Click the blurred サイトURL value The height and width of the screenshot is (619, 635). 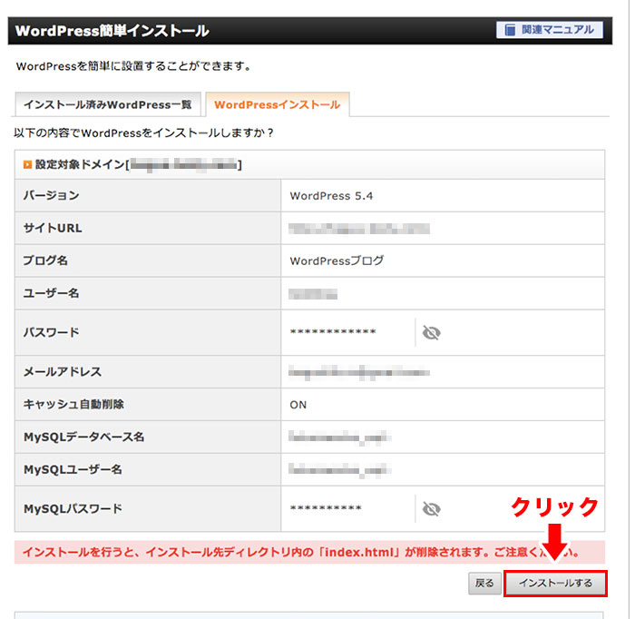point(359,229)
